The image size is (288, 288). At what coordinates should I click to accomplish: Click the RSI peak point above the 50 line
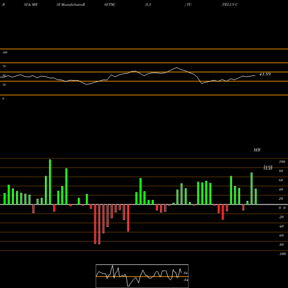(177, 67)
